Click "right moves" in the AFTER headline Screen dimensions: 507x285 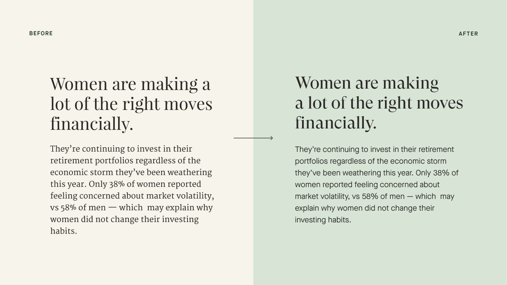pyautogui.click(x=420, y=103)
